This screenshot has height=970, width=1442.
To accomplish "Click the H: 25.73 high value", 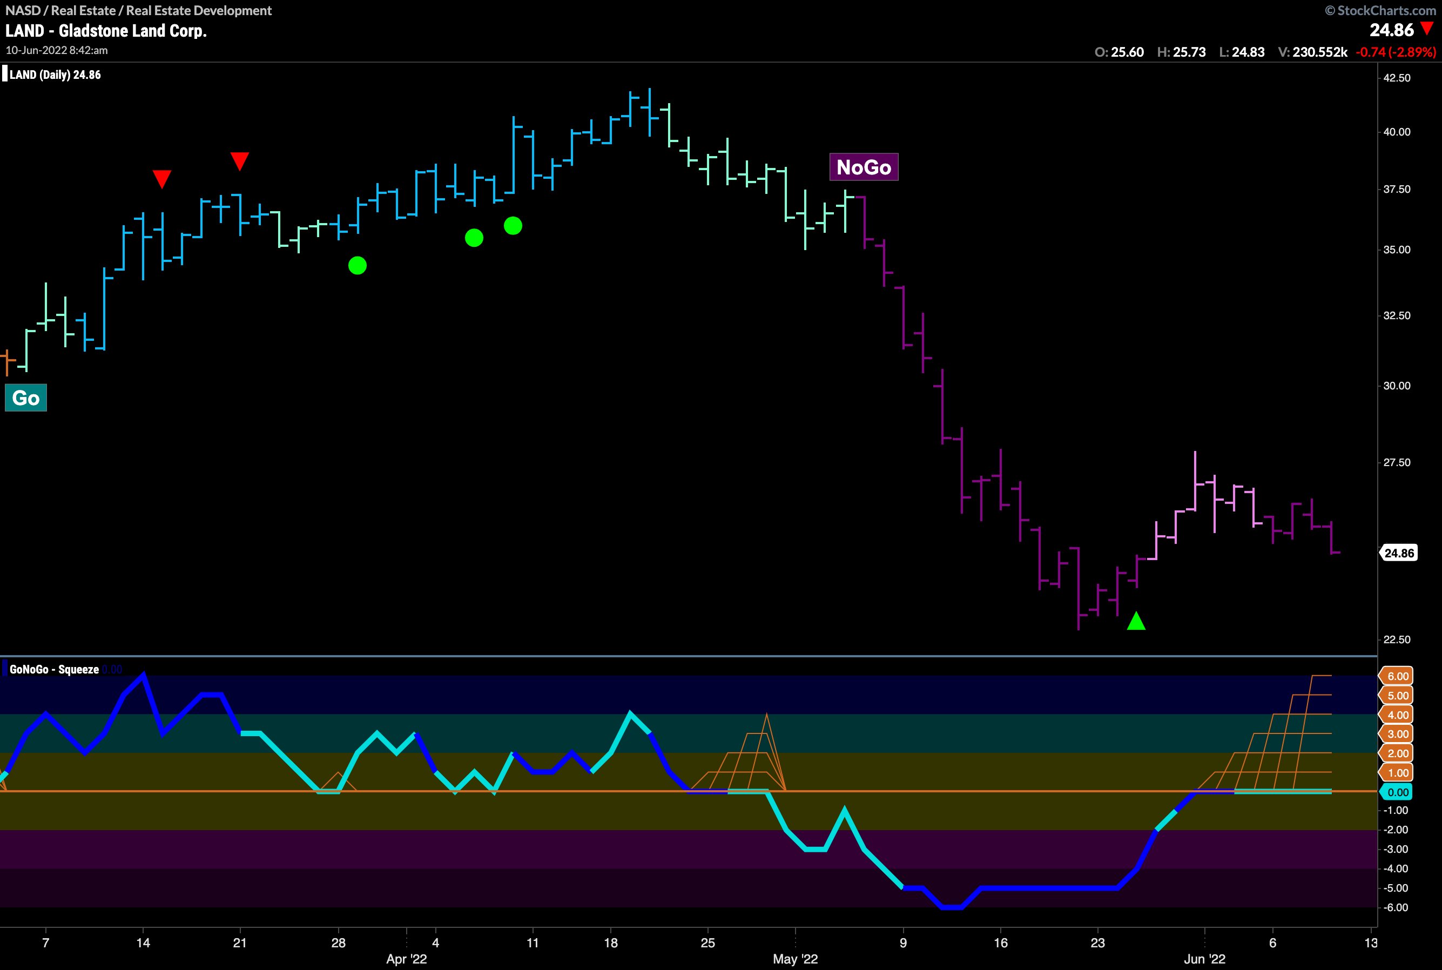I will pos(1182,52).
